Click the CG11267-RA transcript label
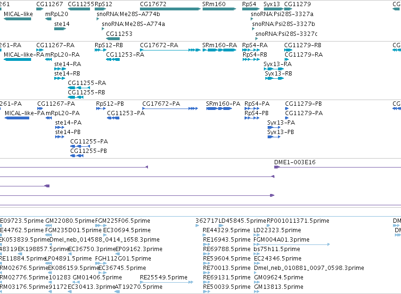 [x=56, y=45]
